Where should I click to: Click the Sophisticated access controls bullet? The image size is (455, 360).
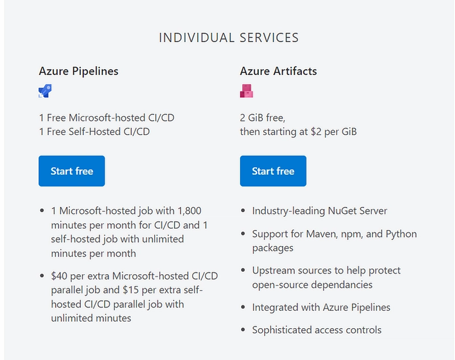coord(317,330)
